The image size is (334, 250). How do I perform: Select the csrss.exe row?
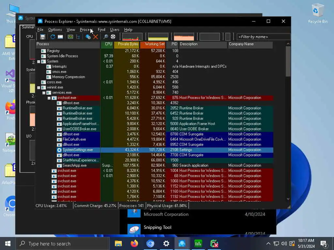click(x=154, y=82)
